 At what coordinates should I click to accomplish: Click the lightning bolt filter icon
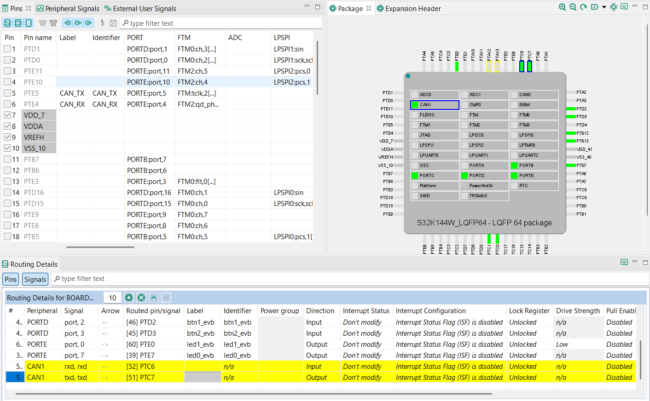click(x=102, y=23)
